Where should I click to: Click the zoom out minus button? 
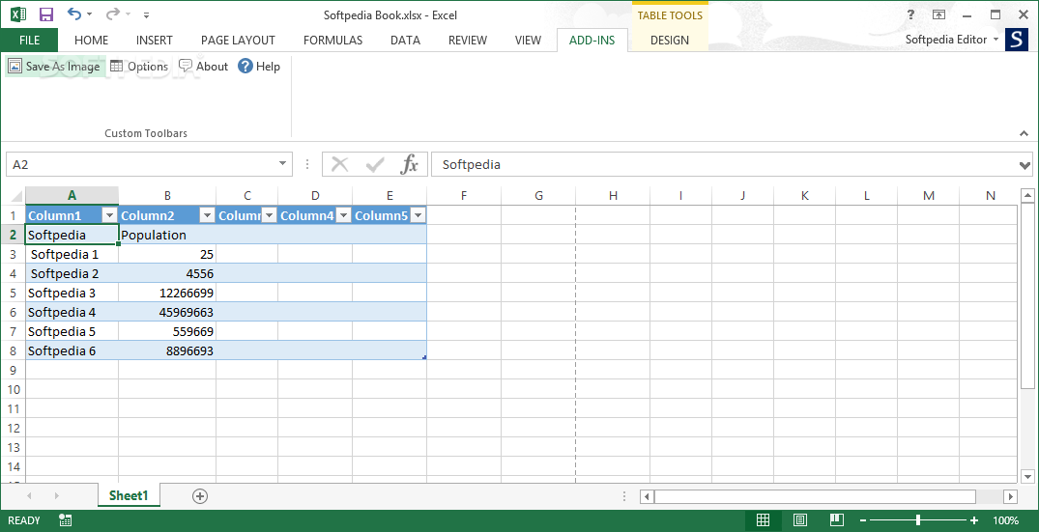pyautogui.click(x=863, y=520)
